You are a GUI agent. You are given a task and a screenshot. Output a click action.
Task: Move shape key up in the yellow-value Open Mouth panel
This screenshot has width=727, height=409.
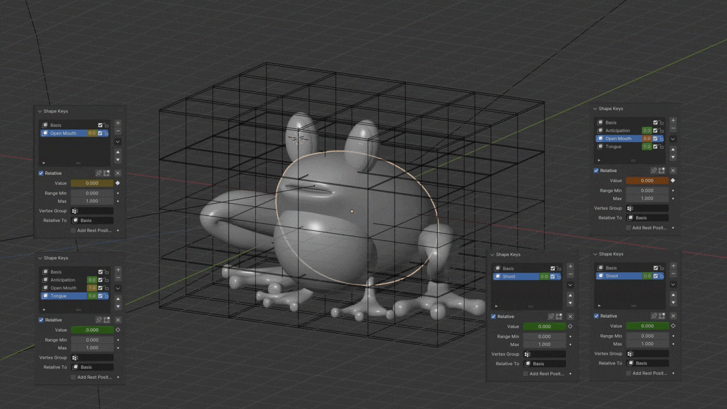tap(118, 152)
